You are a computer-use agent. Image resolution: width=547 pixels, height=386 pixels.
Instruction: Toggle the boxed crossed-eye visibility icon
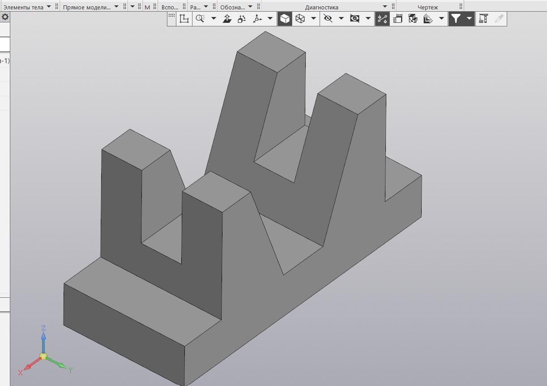coord(355,19)
